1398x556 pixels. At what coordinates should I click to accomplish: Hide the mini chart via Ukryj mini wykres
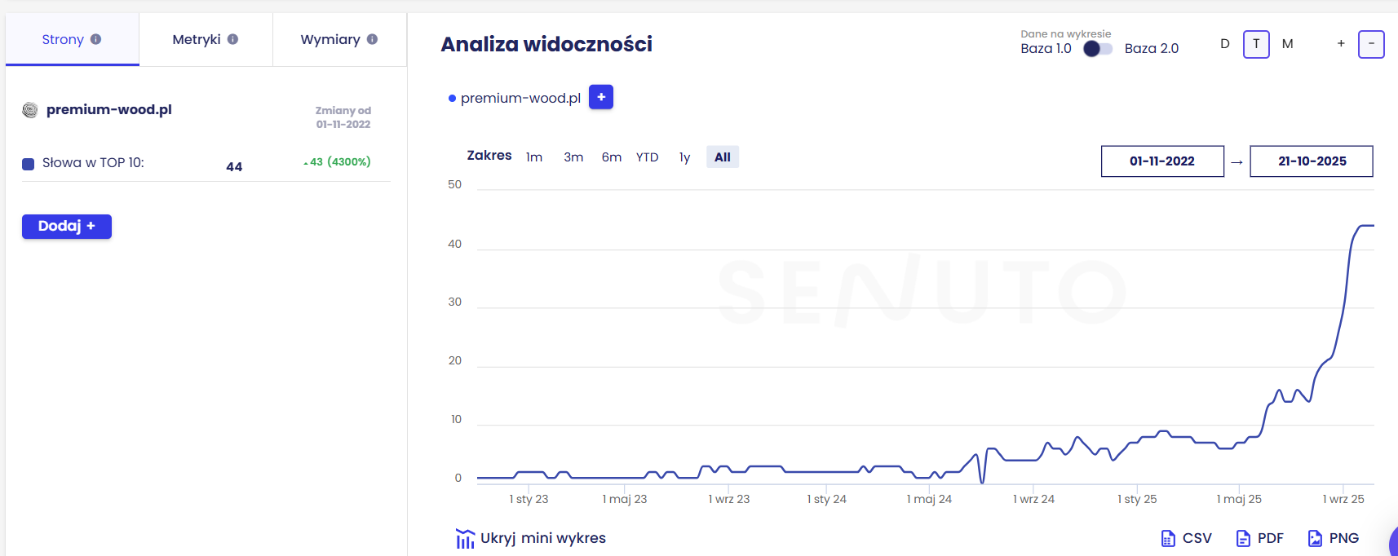click(544, 538)
